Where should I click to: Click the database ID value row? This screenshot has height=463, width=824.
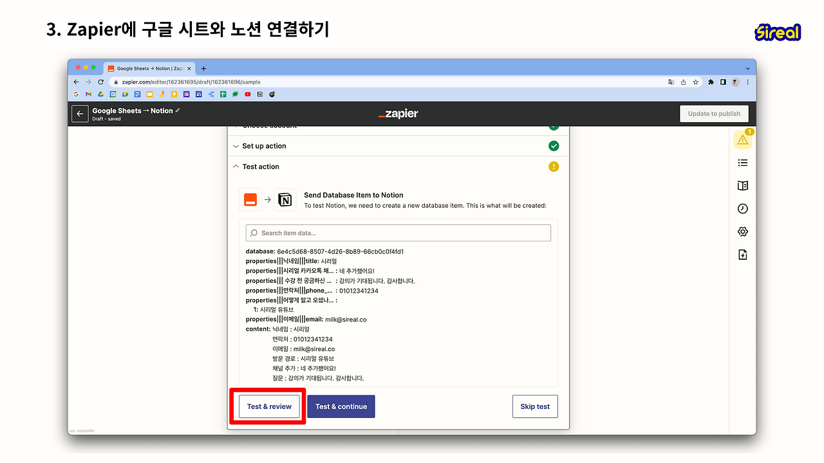pyautogui.click(x=325, y=251)
